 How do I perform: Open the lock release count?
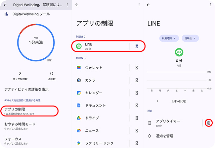pos(20,76)
